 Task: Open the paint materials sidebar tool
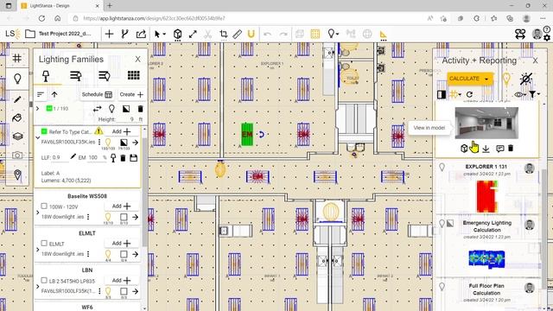pos(17,117)
